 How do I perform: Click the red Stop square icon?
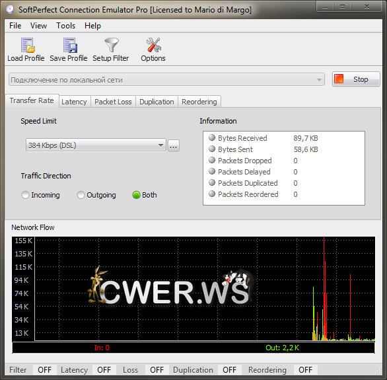coord(339,79)
